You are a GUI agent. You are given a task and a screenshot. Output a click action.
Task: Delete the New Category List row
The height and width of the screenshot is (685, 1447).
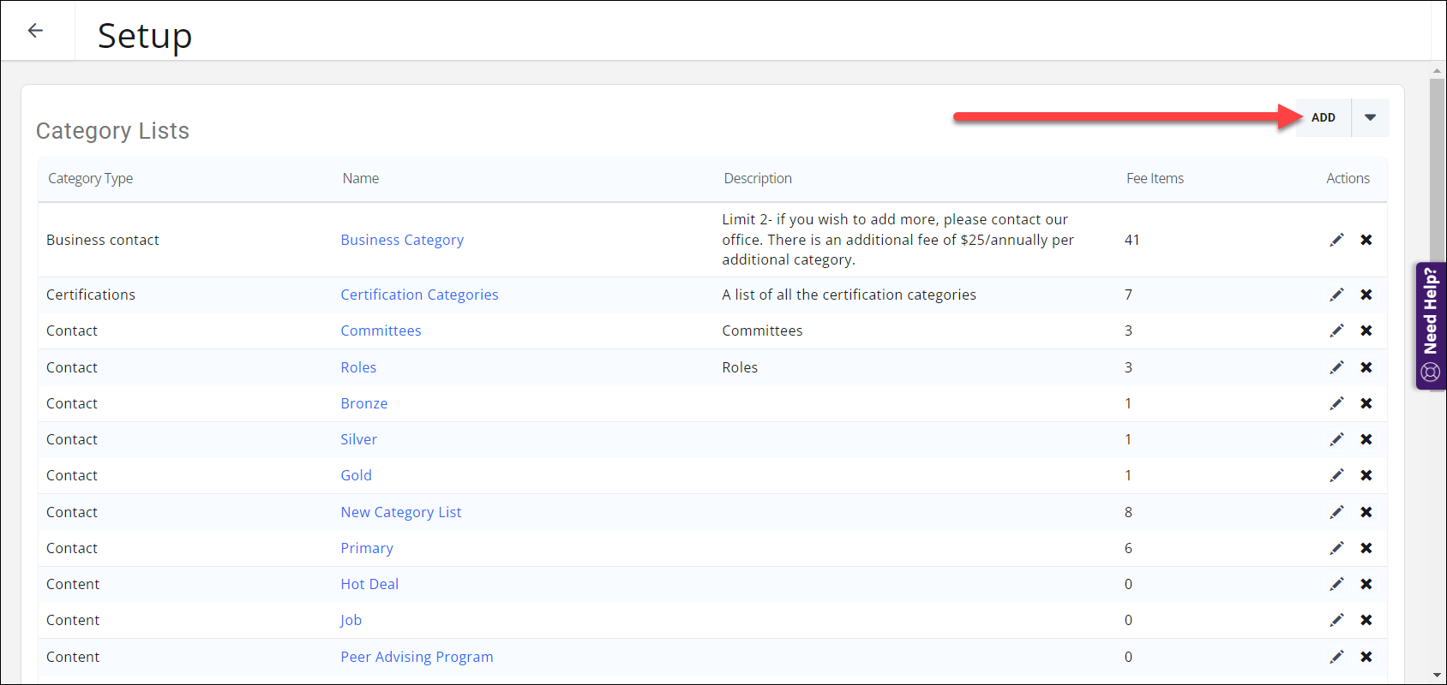(1366, 512)
